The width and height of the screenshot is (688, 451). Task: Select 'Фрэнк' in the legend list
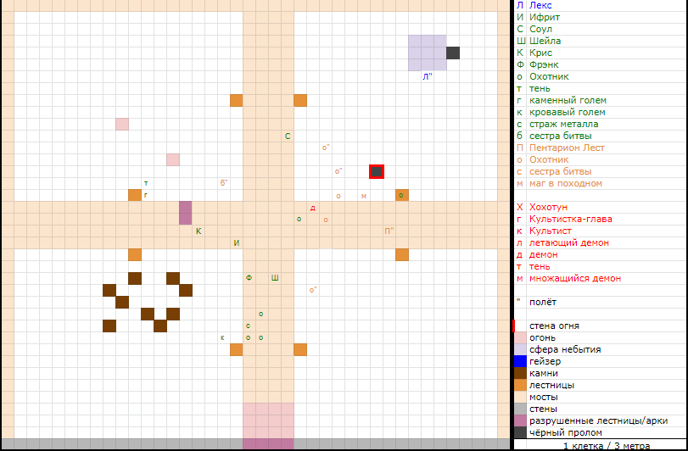coord(544,64)
